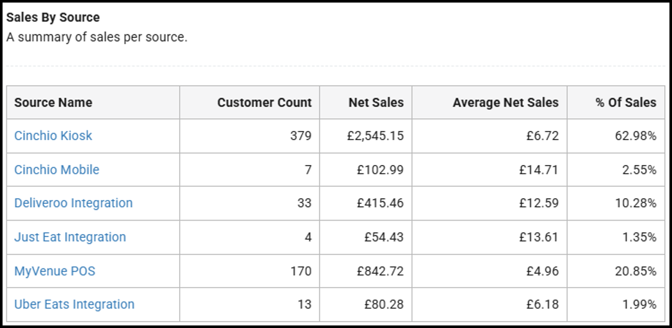Select the Just Eat Integration link
The width and height of the screenshot is (672, 328).
point(70,237)
